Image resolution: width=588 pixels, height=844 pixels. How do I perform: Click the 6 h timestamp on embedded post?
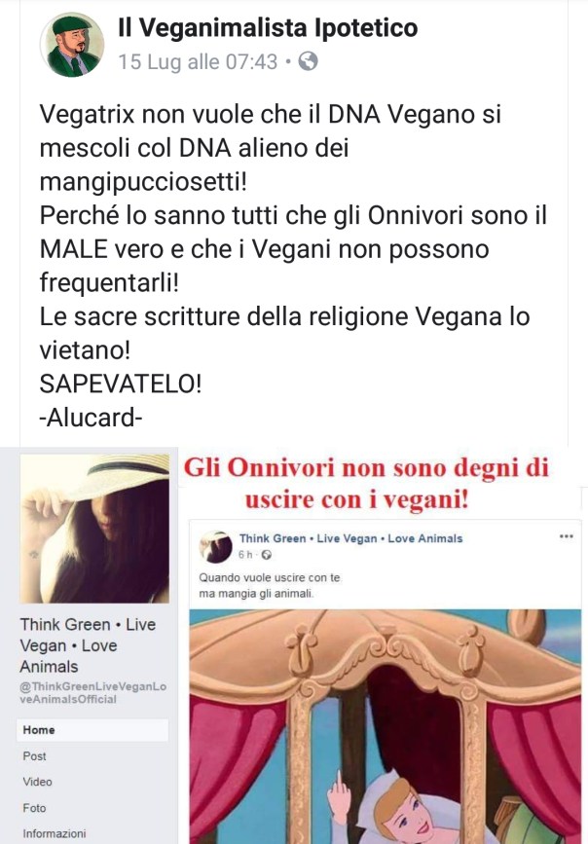point(245,555)
